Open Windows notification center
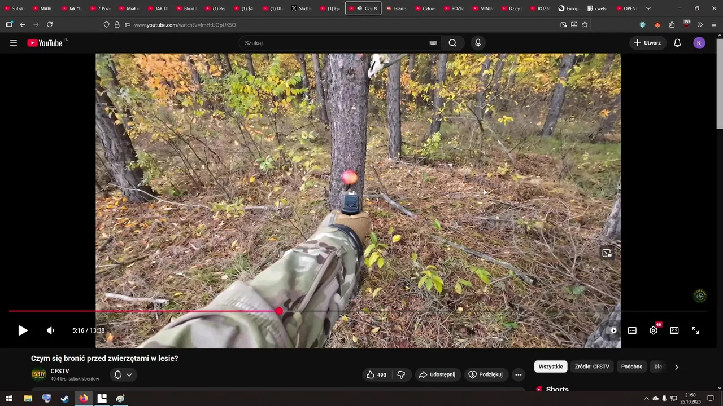 tap(711, 399)
